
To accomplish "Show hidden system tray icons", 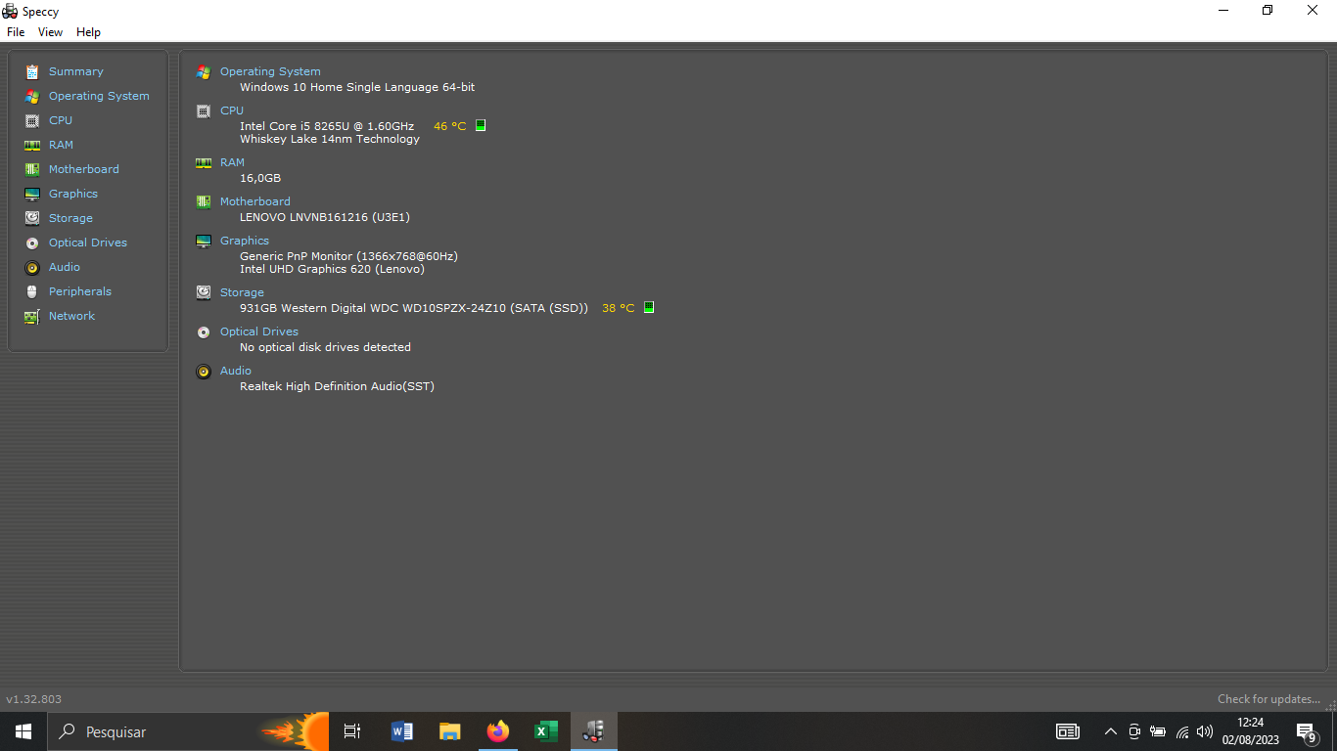I will pyautogui.click(x=1110, y=731).
